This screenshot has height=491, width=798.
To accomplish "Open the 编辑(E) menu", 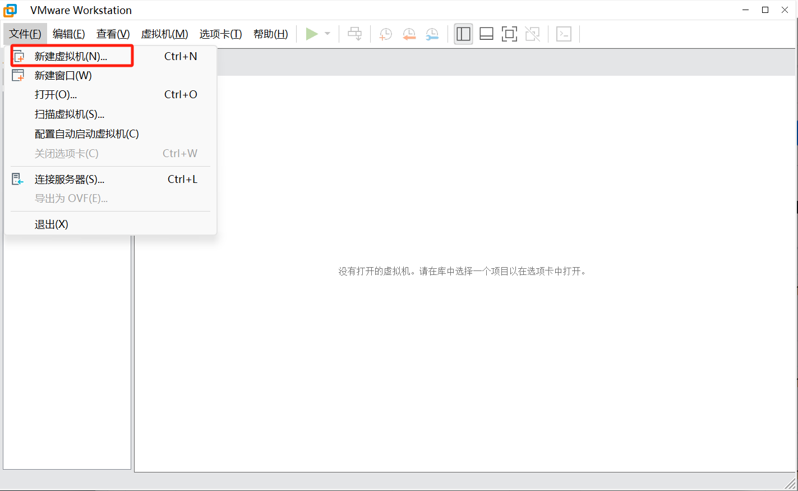I will click(69, 34).
